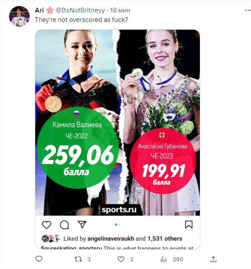The height and width of the screenshot is (269, 251).
Task: Open the green 259,06 score circle image
Action: [x=78, y=148]
